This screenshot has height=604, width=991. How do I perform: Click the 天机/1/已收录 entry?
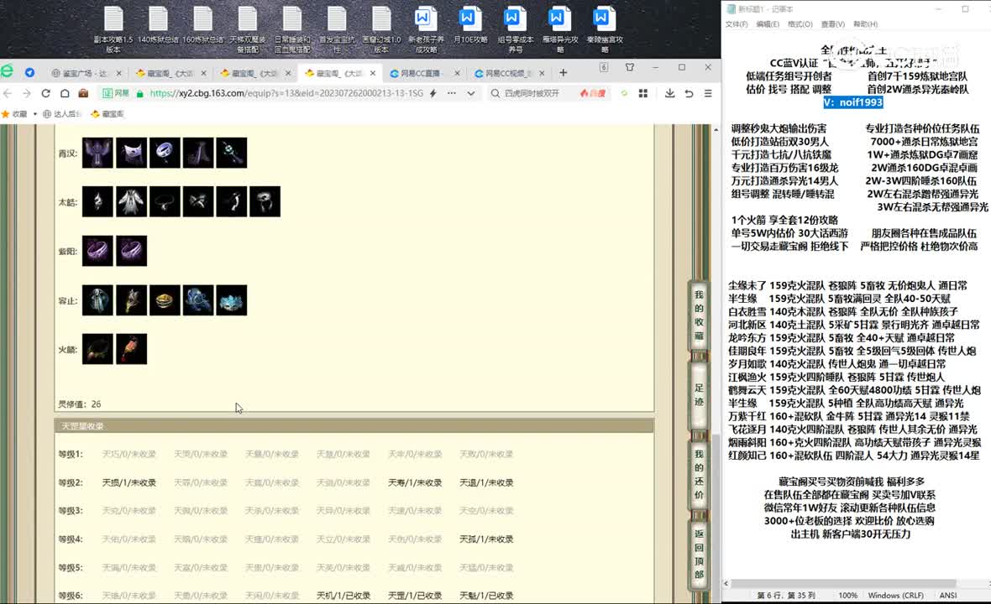(x=343, y=596)
